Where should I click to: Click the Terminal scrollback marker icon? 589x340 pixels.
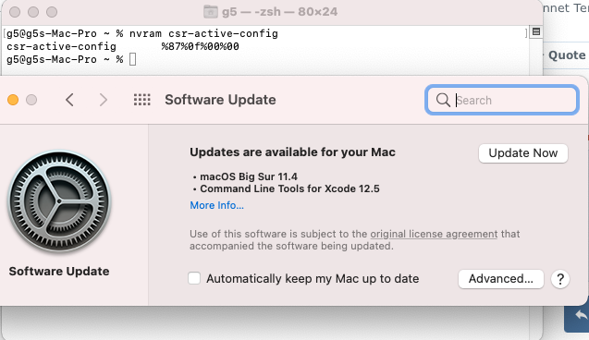[x=536, y=32]
